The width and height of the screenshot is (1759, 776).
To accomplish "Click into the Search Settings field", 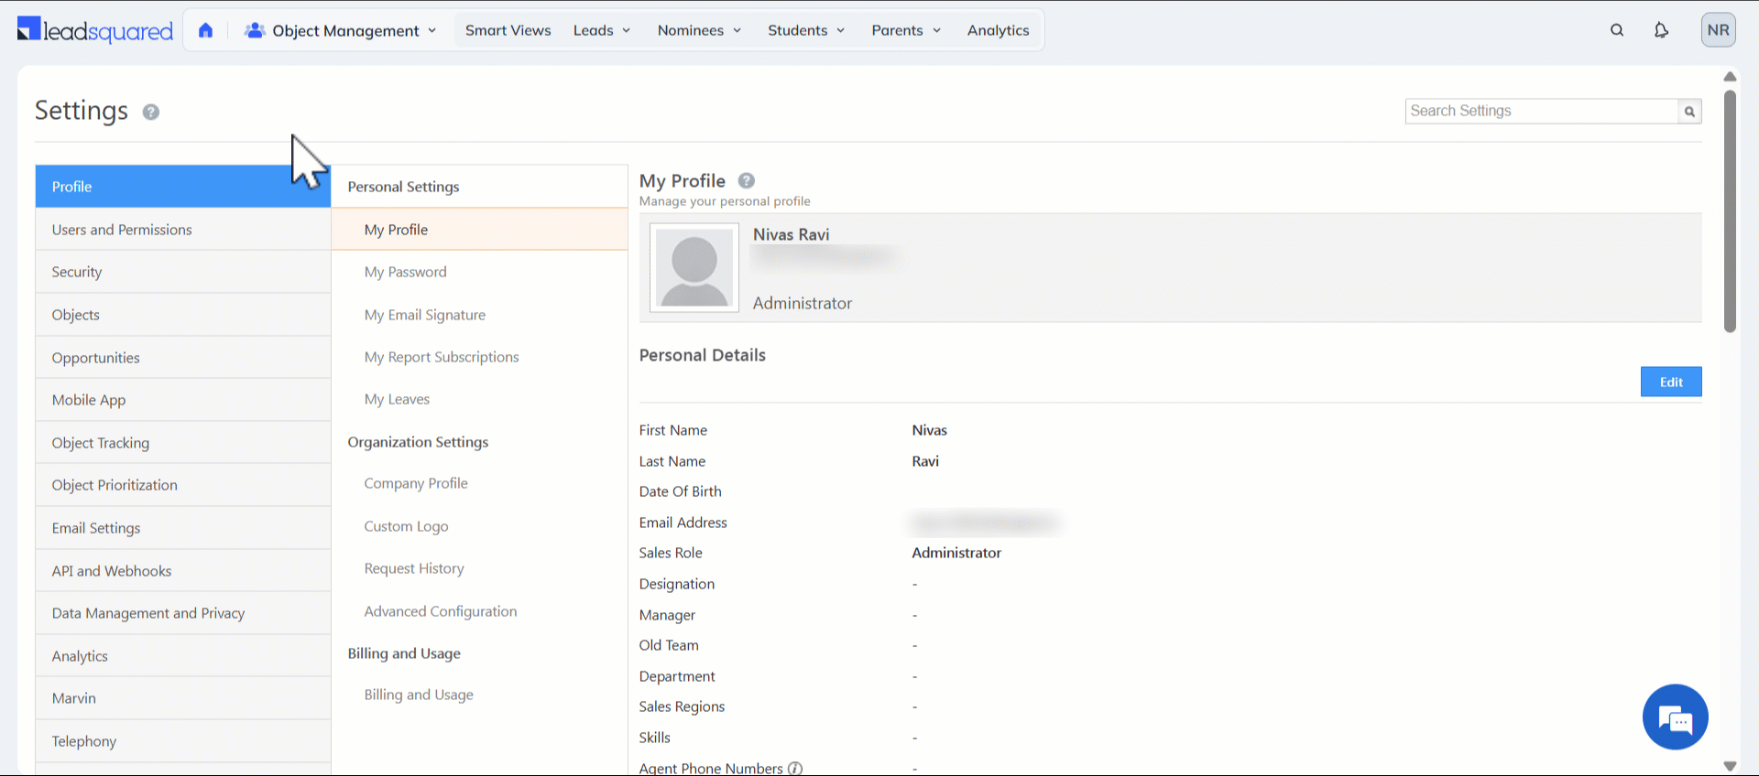I will [x=1541, y=111].
